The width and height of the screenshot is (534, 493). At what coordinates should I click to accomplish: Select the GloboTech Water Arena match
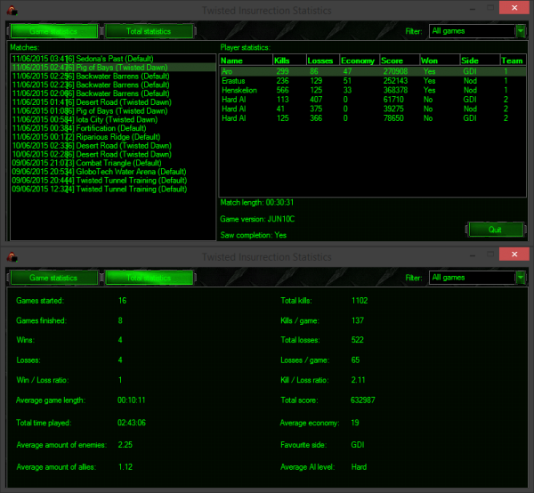pos(113,172)
